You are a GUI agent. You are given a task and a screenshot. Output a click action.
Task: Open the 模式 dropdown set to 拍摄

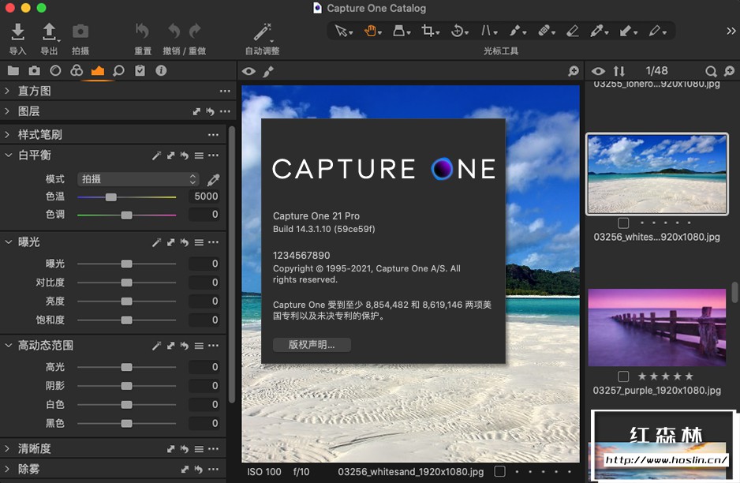coord(138,179)
